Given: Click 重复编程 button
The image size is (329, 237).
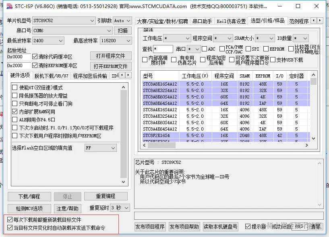Looking at the screenshot, I should pyautogui.click(x=106, y=196).
